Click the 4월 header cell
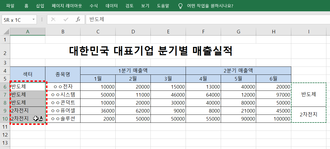Screen dimensions: 330x149 203,79
